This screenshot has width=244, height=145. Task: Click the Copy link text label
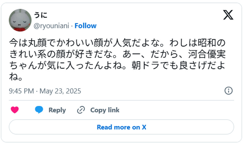[105, 110]
